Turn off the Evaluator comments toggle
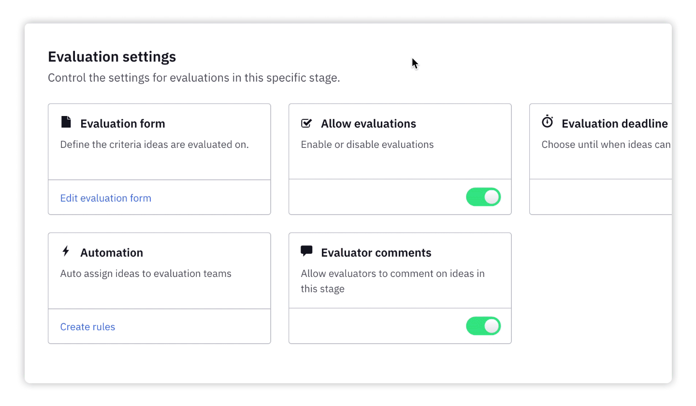 click(x=483, y=326)
